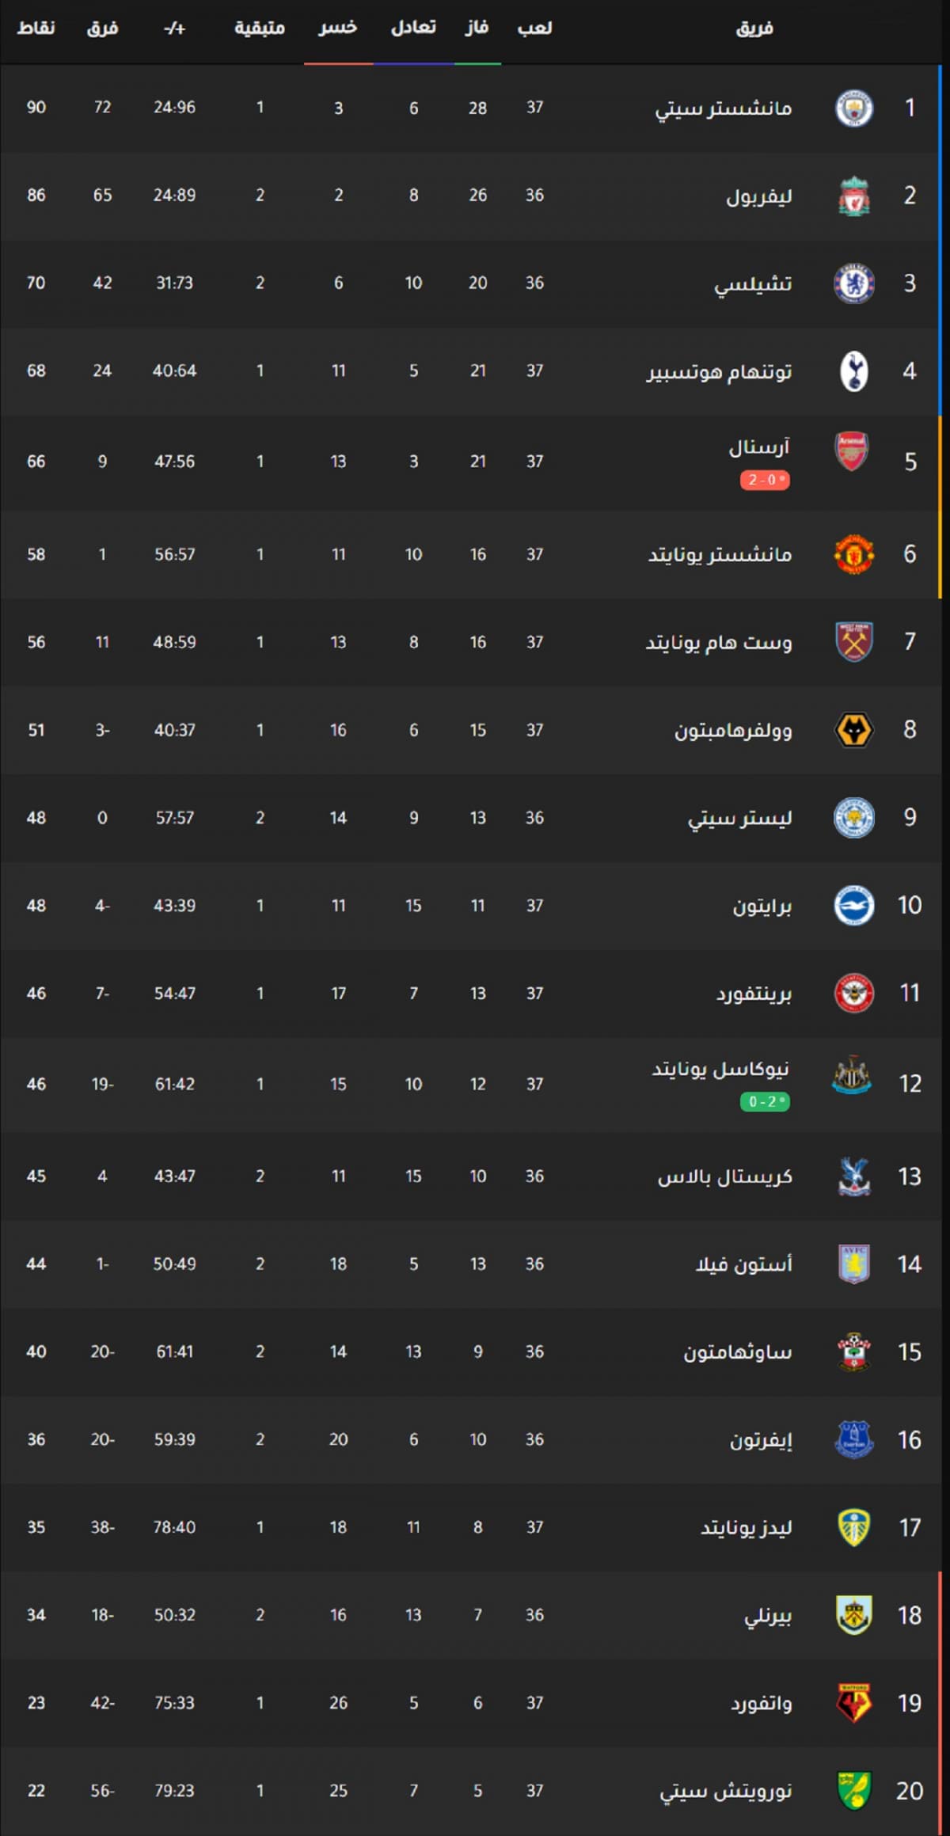Open Newcastle's green 0-2 live score badge
The image size is (950, 1836).
pyautogui.click(x=765, y=1101)
